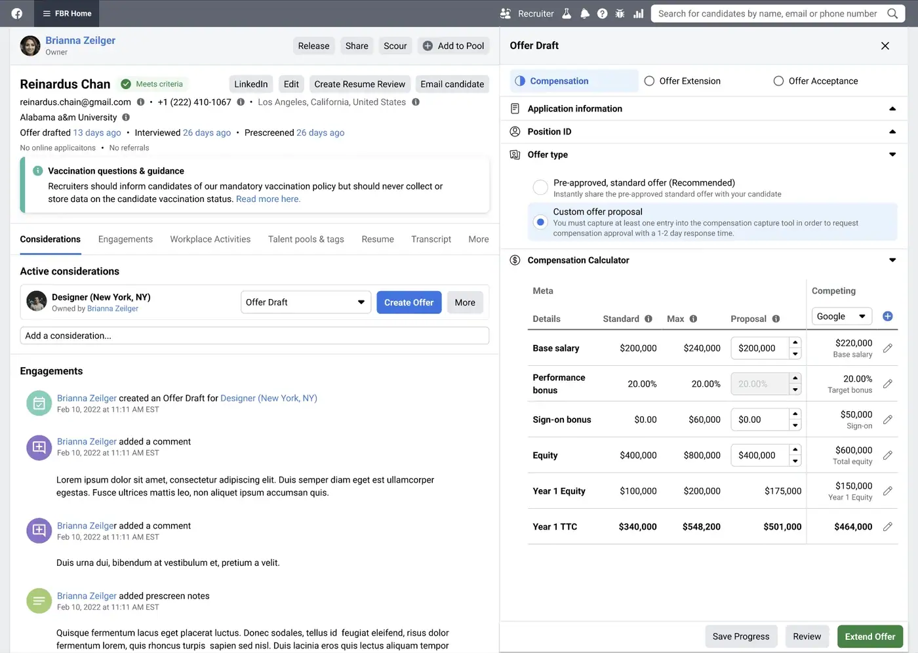Image resolution: width=918 pixels, height=653 pixels.
Task: Select the Compensation step
Action: pyautogui.click(x=574, y=81)
